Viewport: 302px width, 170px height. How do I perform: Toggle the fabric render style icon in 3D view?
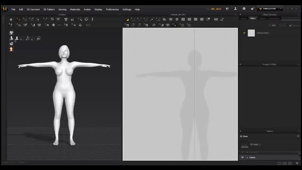tap(11, 43)
